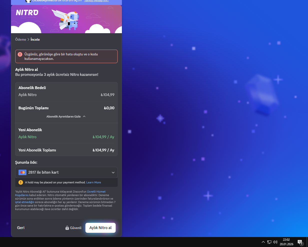
Task: Open the 2817 ile biten kart dropdown
Action: pyautogui.click(x=66, y=172)
